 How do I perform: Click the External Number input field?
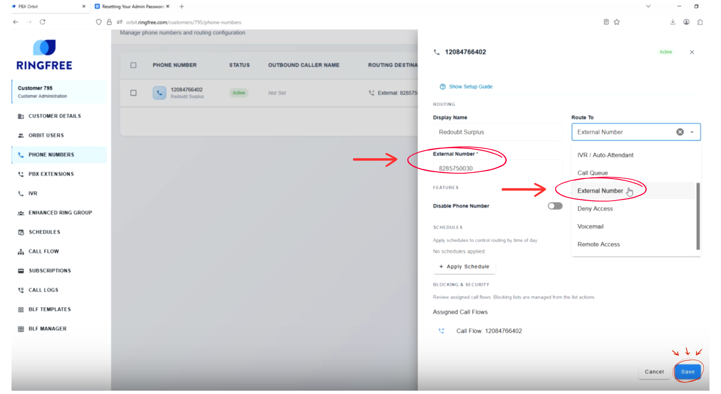pos(497,168)
